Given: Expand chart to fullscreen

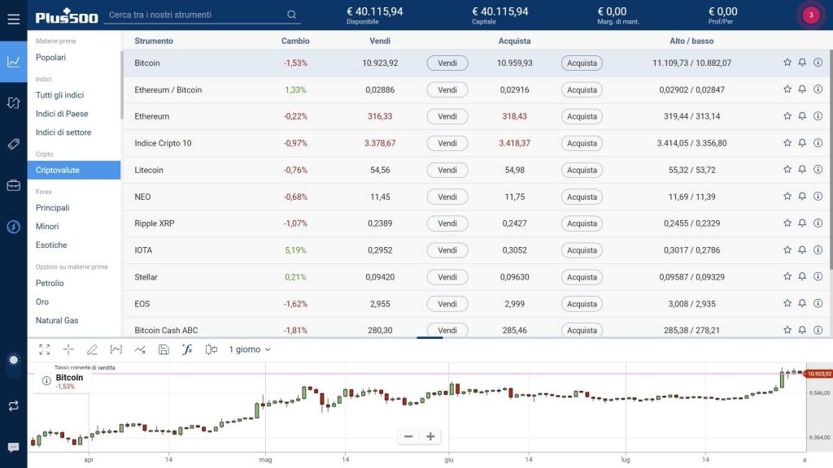Looking at the screenshot, I should [45, 349].
